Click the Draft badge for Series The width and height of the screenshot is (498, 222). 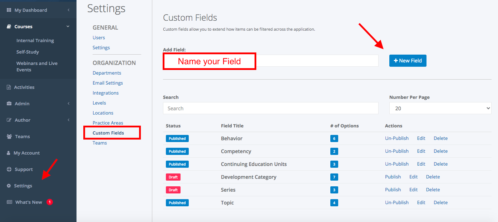point(173,190)
